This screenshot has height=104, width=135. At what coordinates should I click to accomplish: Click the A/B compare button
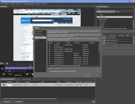tap(10, 74)
